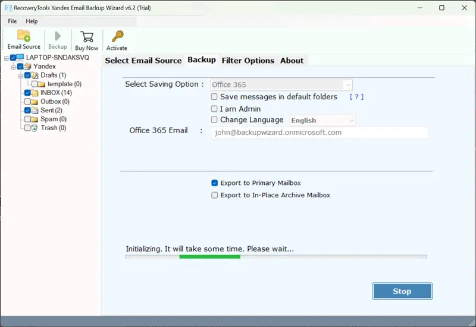Collapse the Yandex tree node
The image size is (476, 327).
14,67
